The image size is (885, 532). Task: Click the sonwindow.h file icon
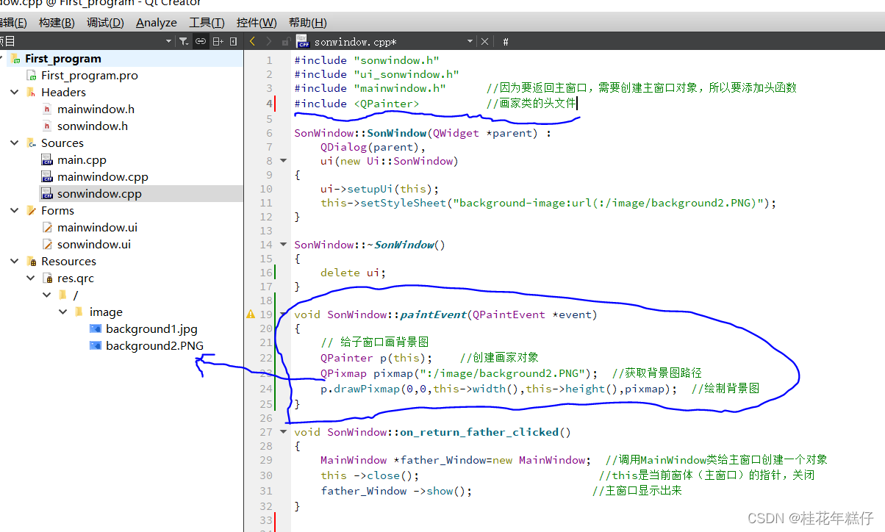pos(48,126)
